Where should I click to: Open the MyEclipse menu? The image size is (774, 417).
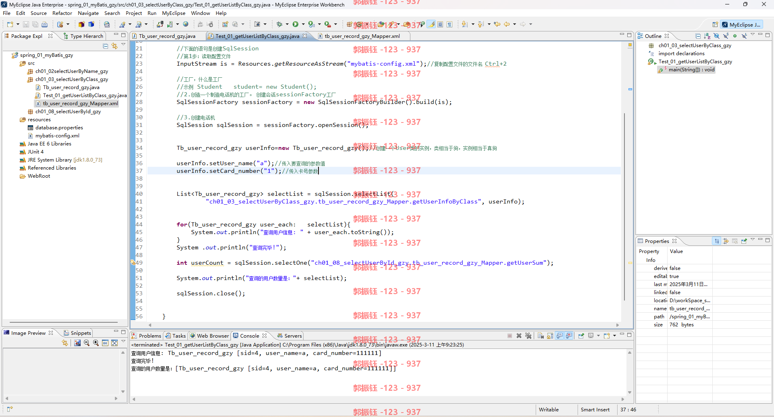click(174, 13)
